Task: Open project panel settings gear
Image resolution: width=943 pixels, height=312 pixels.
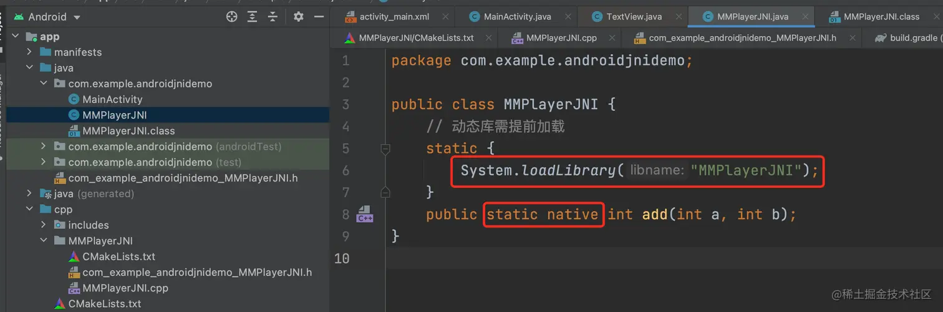Action: pos(299,17)
